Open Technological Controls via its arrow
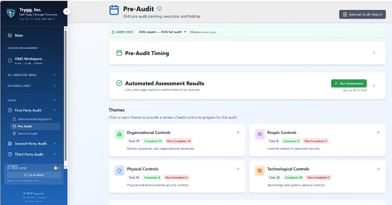Image resolution: width=392 pixels, height=205 pixels. (378, 169)
